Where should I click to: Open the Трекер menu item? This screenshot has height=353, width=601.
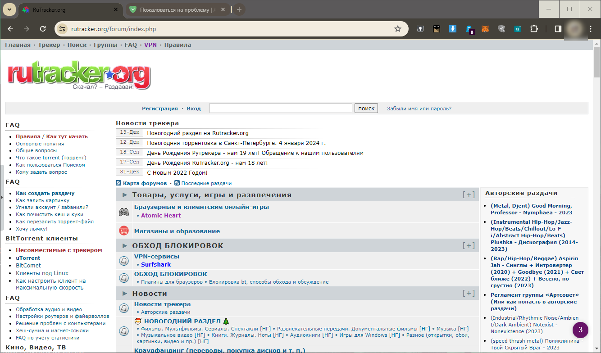pos(49,45)
